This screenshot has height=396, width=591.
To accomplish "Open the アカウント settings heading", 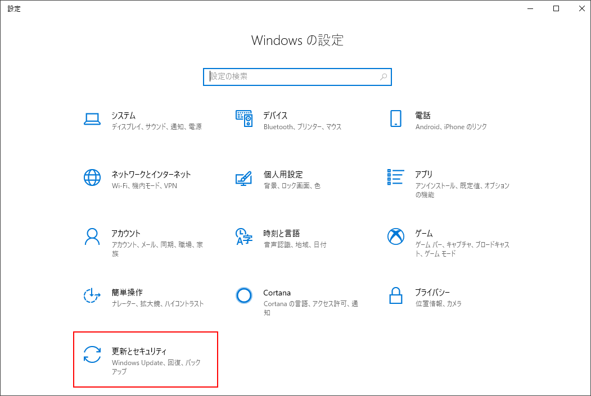I will (x=125, y=233).
